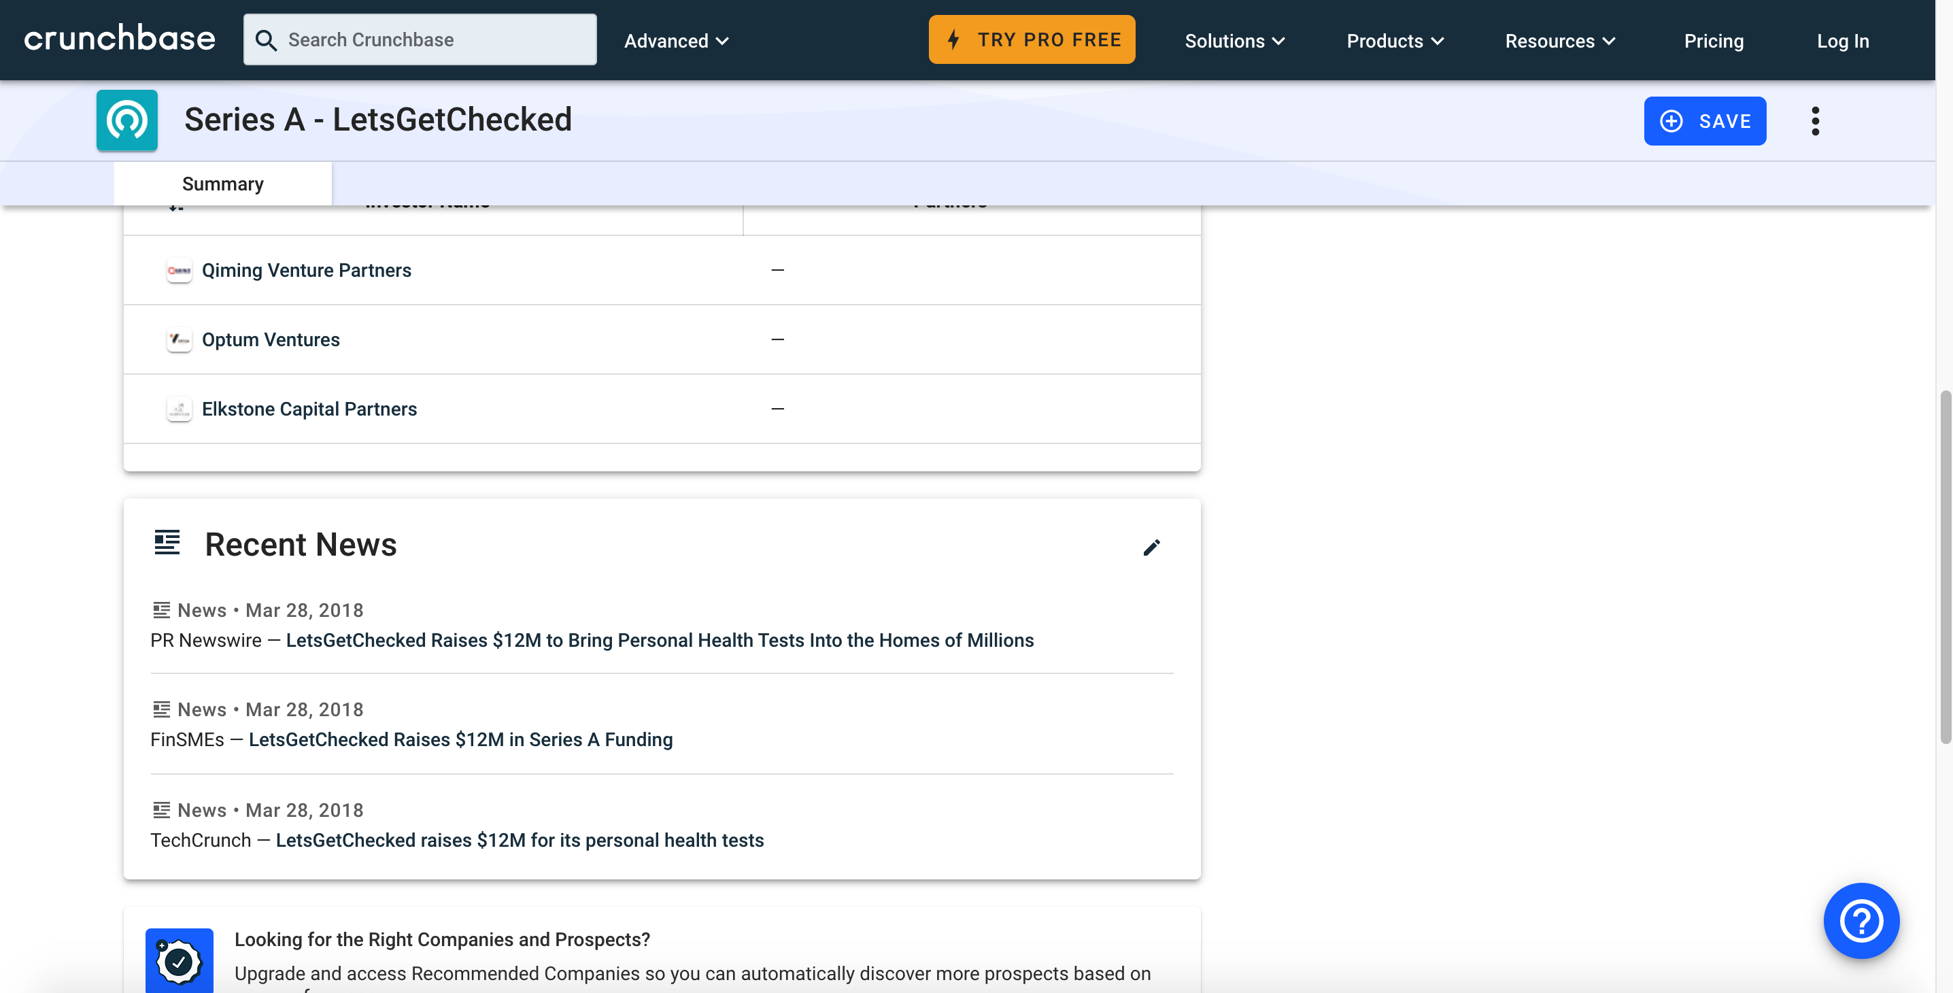Click the Optum Ventures logo
Screen dimensions: 1953x993
(179, 339)
